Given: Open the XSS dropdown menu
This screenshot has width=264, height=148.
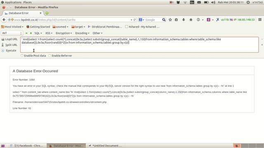Looking at the screenshot, I should pos(49,33).
